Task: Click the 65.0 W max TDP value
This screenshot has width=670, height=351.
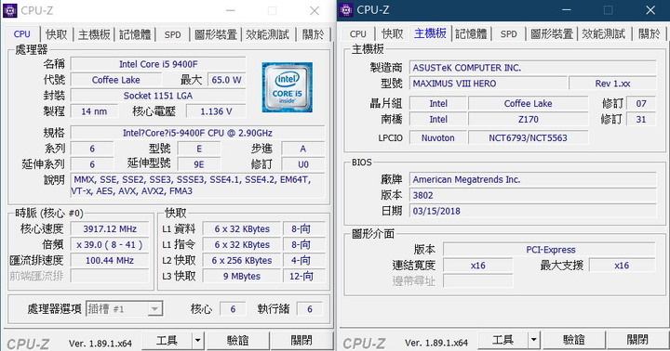Action: [x=226, y=80]
